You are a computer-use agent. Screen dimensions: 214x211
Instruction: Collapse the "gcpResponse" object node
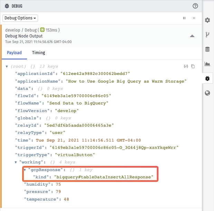25,170
